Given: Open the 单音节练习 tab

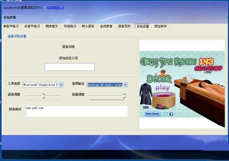Looking at the screenshot, I should (x=11, y=26).
